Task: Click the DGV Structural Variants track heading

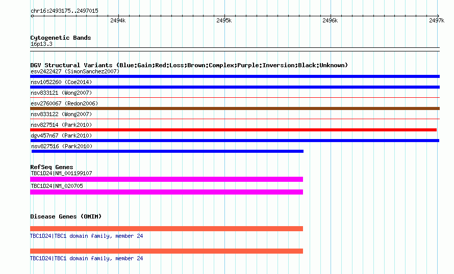Action: point(189,65)
